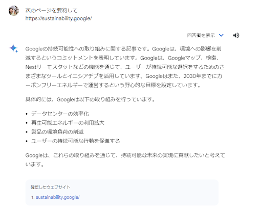Click the bullet item データセンターの効率化
This screenshot has height=213, width=262.
pyautogui.click(x=60, y=114)
